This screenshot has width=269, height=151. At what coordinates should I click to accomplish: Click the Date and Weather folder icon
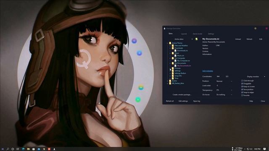point(173,46)
